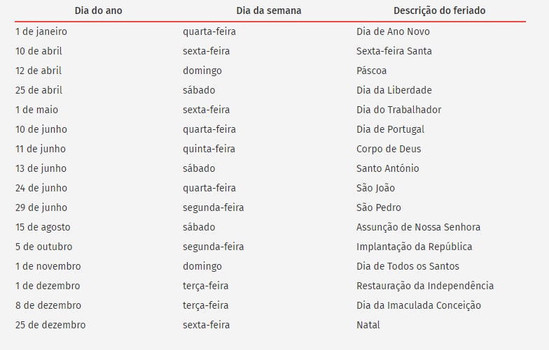Viewport: 549px width, 350px height.
Task: Select the 'Páscoa' holiday cell
Action: click(x=371, y=71)
